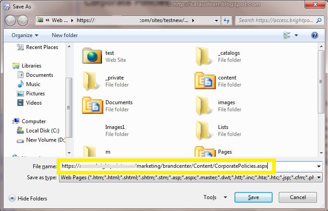Expand breadcrumb arrow after testnew path

tap(193, 20)
